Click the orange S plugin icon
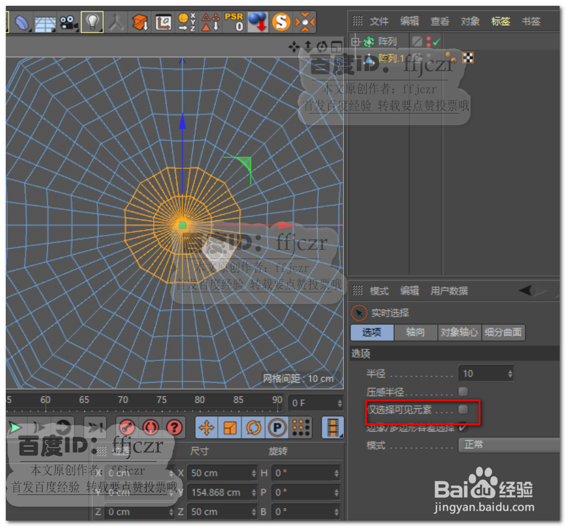566x527 pixels. coord(281,22)
